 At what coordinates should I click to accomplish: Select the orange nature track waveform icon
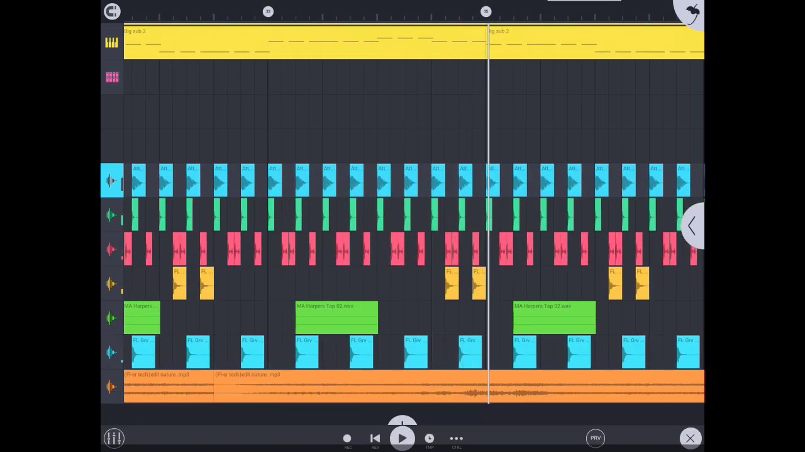coord(112,387)
